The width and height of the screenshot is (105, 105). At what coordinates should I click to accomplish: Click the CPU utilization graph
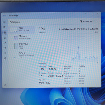pyautogui.click(x=68, y=48)
